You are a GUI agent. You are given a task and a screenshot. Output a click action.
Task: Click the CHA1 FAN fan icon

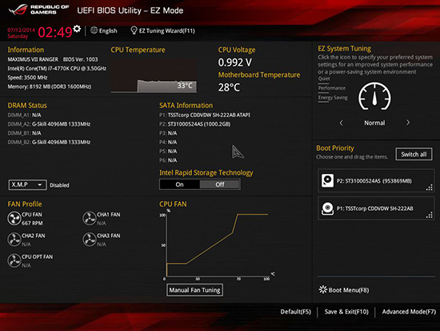click(x=90, y=219)
